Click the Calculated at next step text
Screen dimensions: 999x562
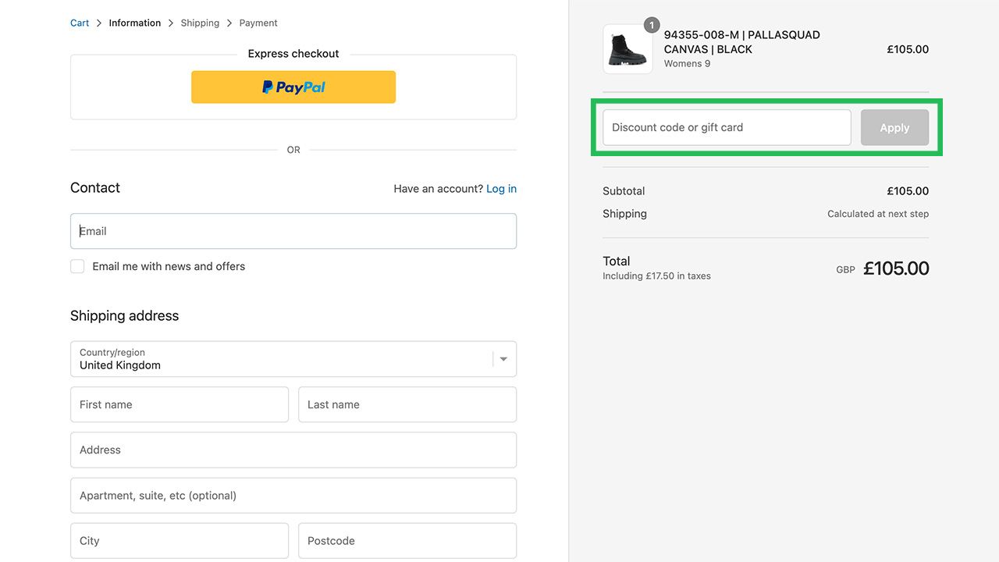878,214
